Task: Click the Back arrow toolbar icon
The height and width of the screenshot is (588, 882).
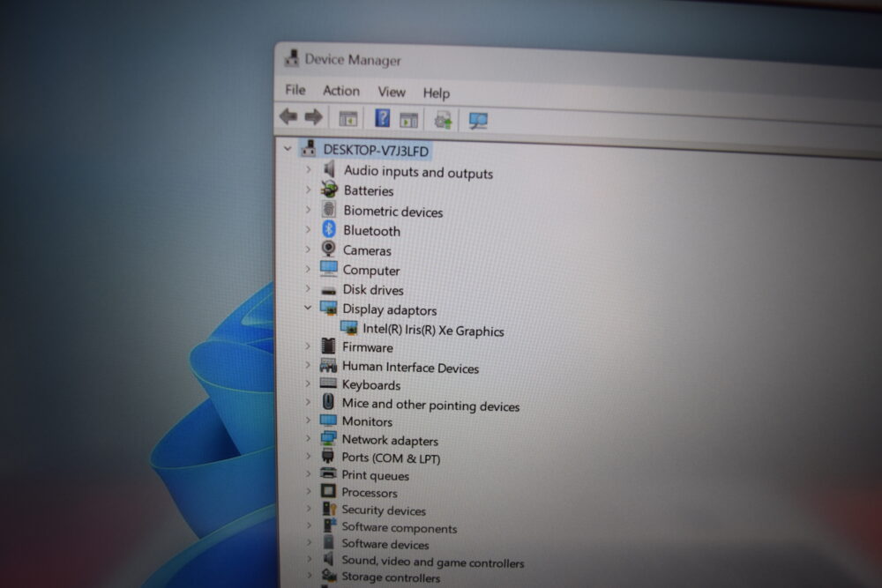Action: click(x=288, y=116)
